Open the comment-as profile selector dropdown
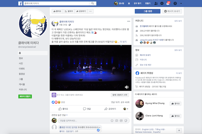202x134 pixels. point(126,109)
